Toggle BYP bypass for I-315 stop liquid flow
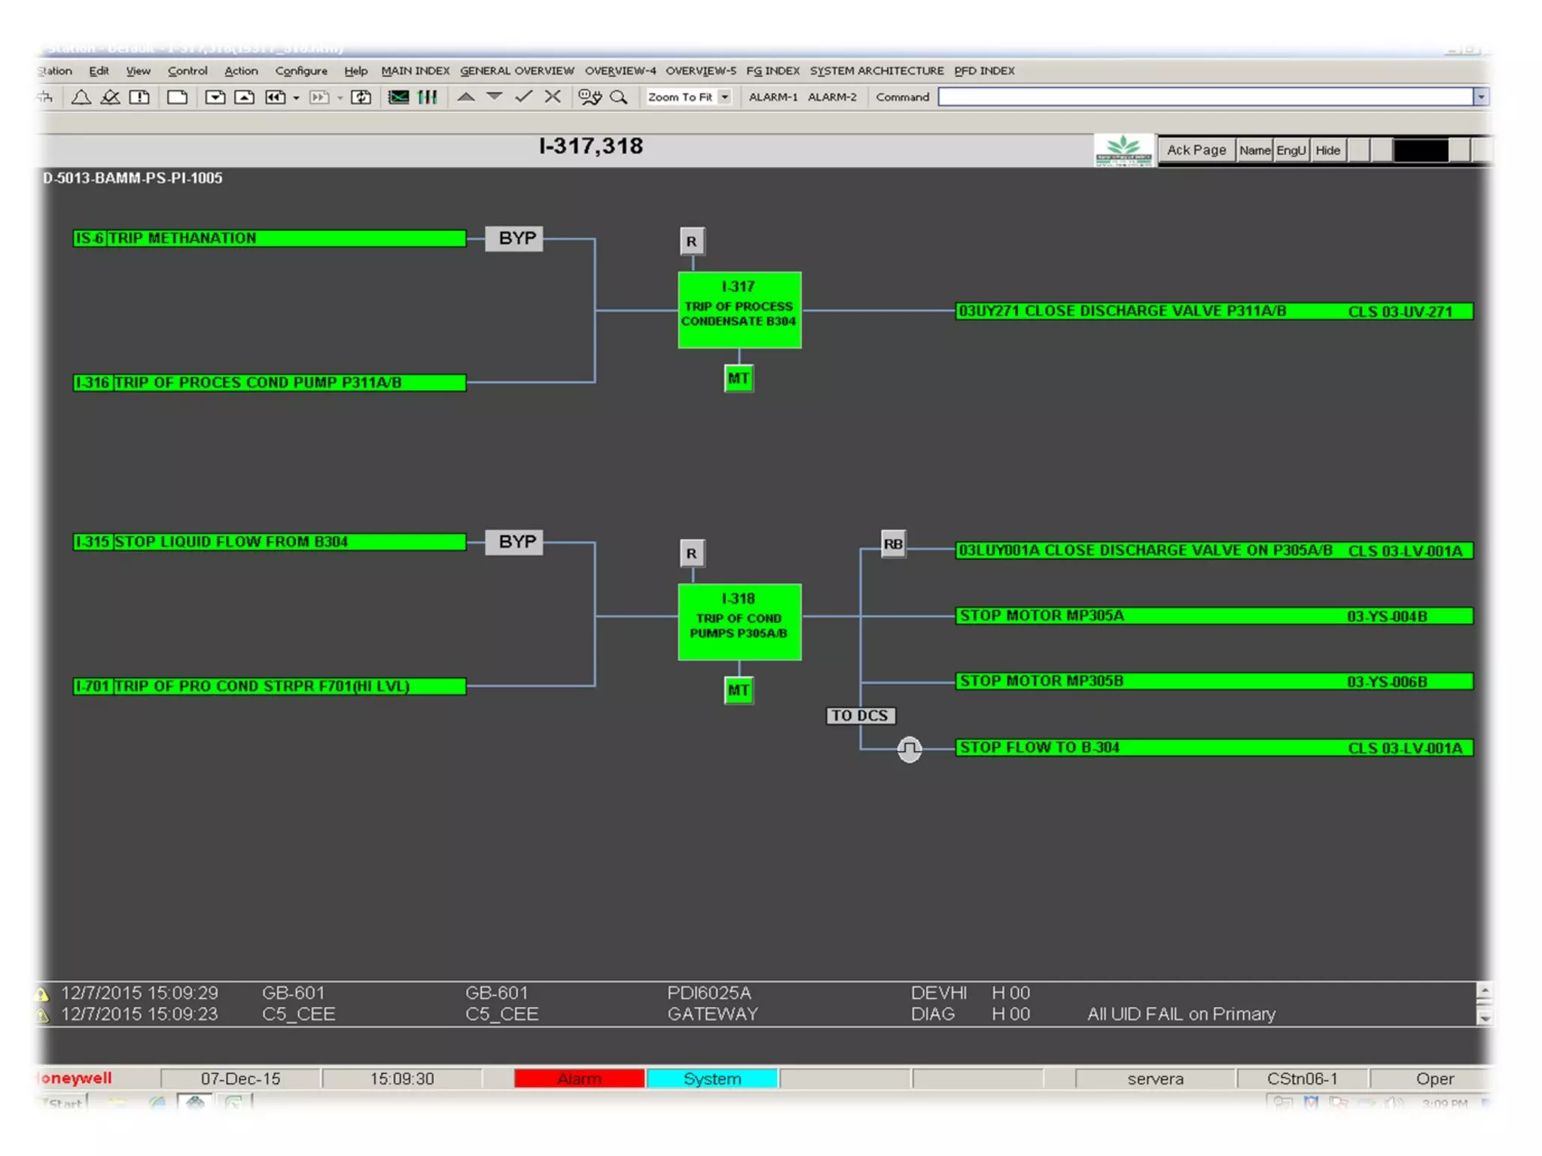Screen dimensions: 1542x1156 516,542
